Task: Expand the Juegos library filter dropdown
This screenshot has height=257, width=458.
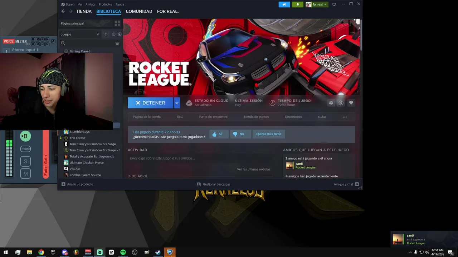Action: (79, 34)
